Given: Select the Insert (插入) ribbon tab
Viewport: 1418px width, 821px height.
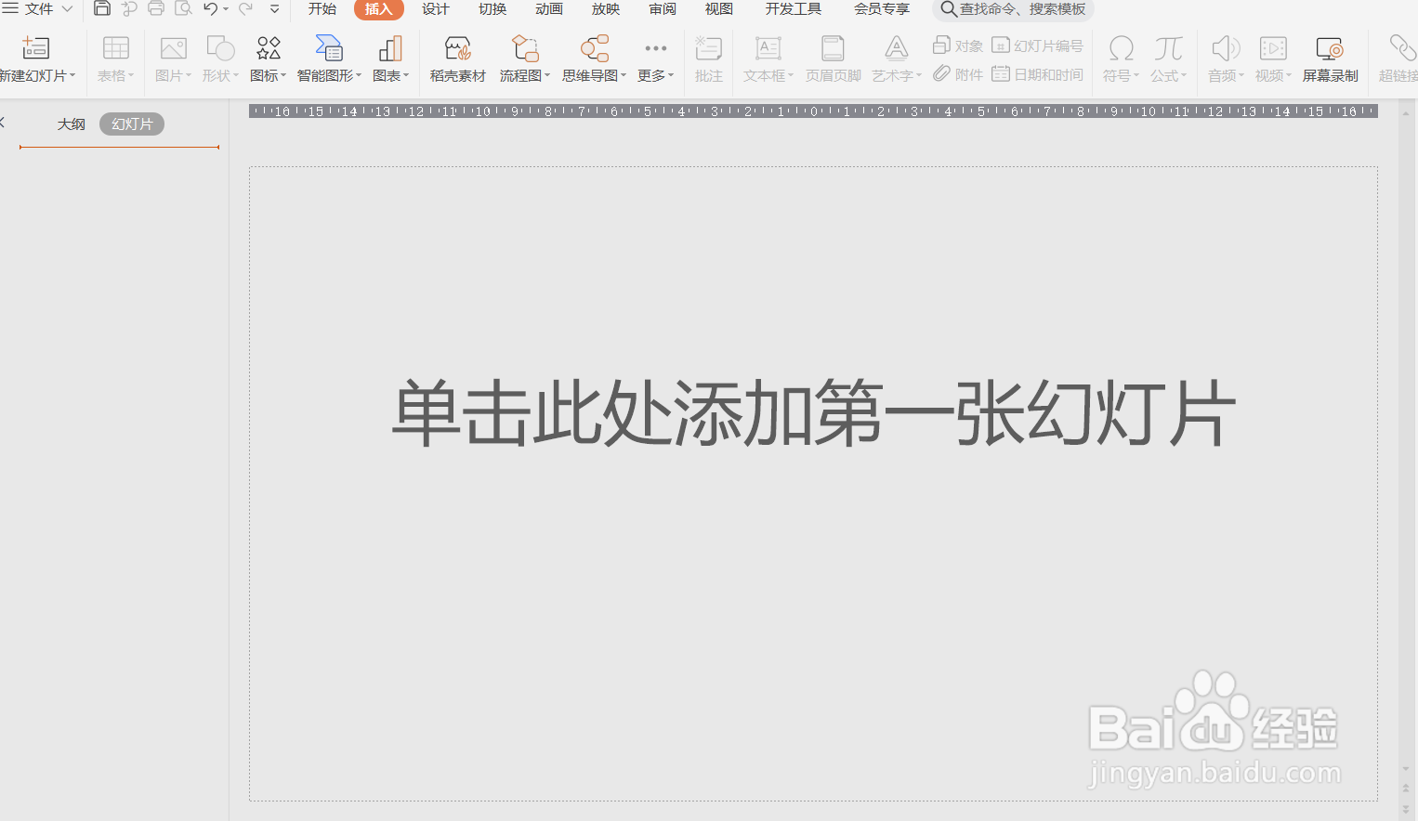Looking at the screenshot, I should click(378, 9).
